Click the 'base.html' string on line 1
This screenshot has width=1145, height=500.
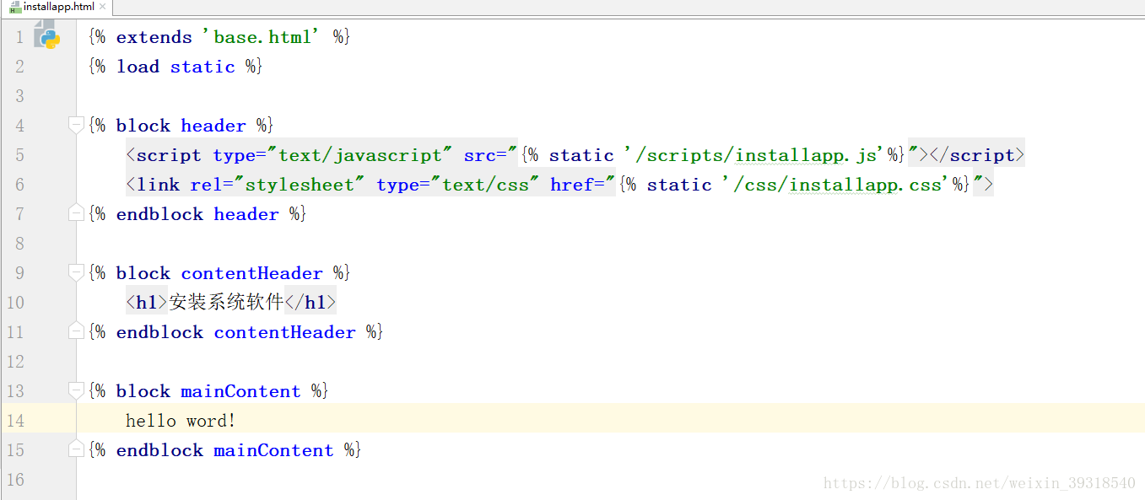coord(262,37)
